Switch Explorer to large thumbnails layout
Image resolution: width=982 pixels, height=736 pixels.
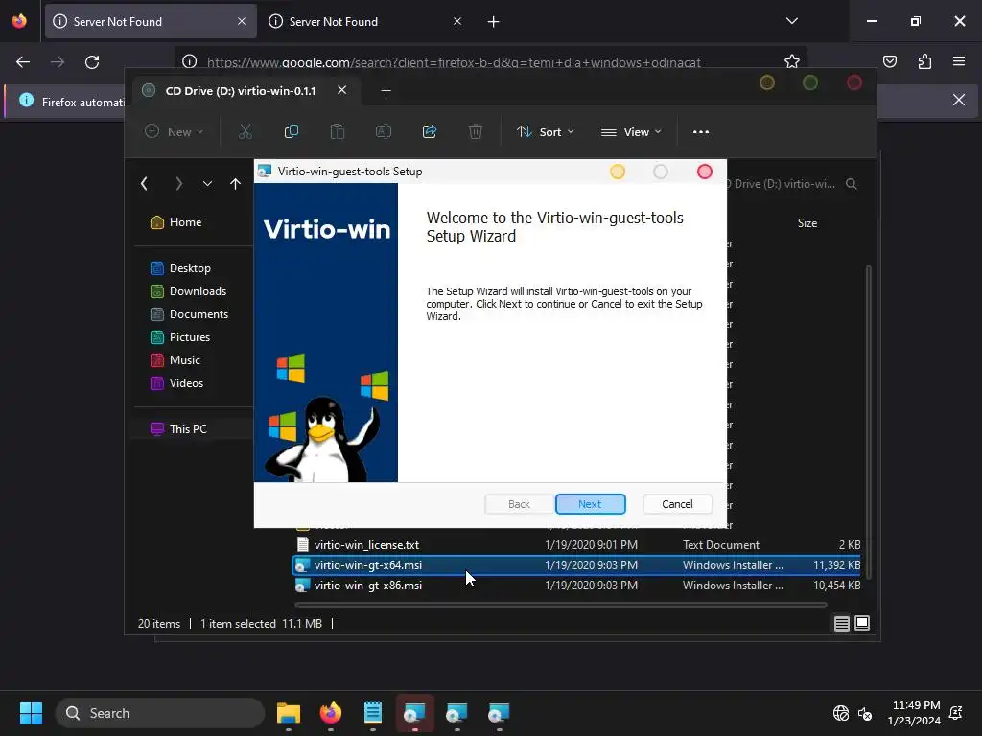click(x=862, y=623)
